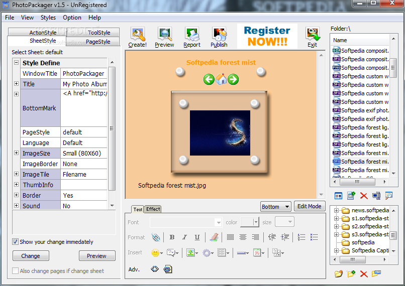Viewport: 405px width, 286px height.
Task: Click the rename folder icon below folder tree
Action: tap(376, 273)
